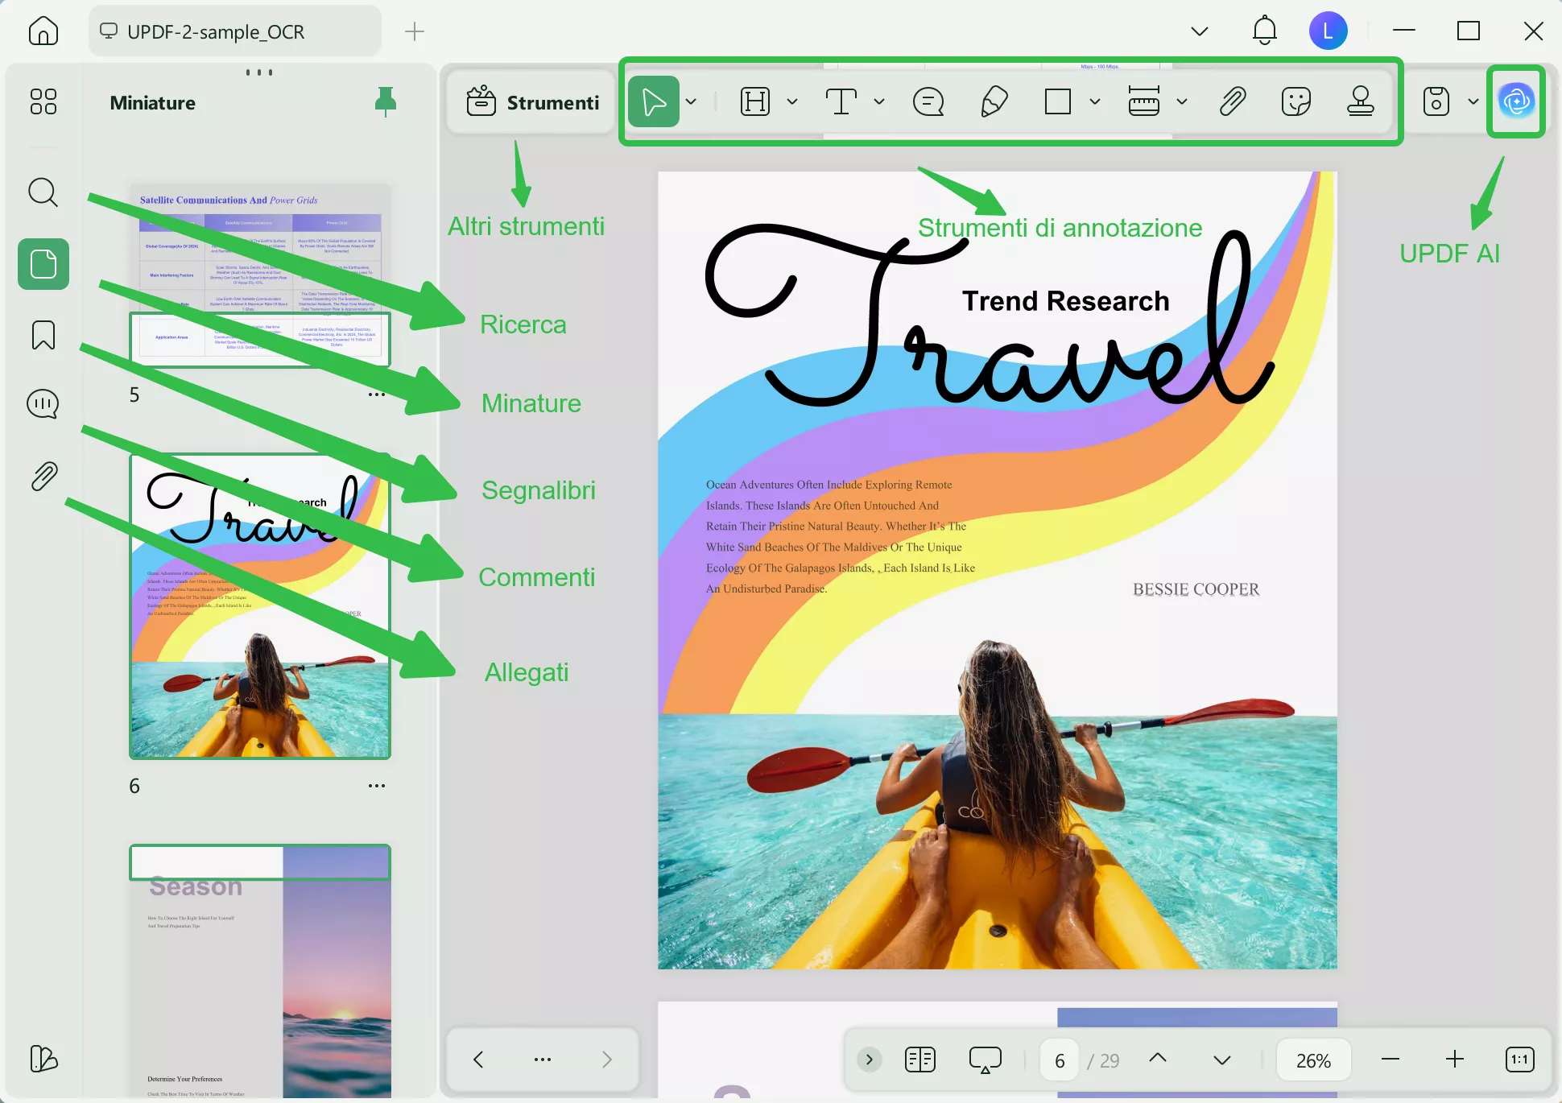1562x1103 pixels.
Task: Choose the sticker annotation tool
Action: (x=1295, y=101)
